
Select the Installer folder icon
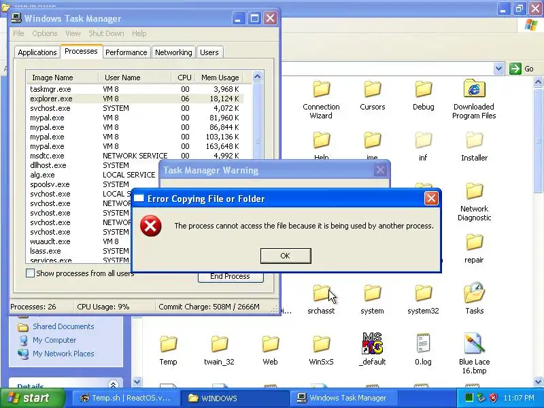[474, 140]
